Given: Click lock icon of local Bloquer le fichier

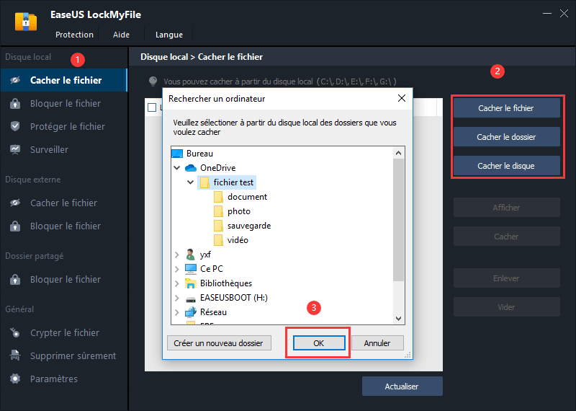Looking at the screenshot, I should pyautogui.click(x=15, y=103).
